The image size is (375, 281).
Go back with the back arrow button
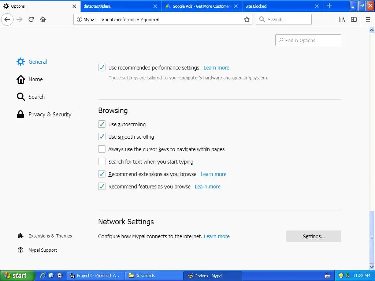[x=7, y=19]
